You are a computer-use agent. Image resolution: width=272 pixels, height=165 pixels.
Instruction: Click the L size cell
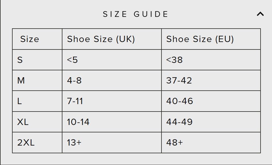click(x=20, y=101)
